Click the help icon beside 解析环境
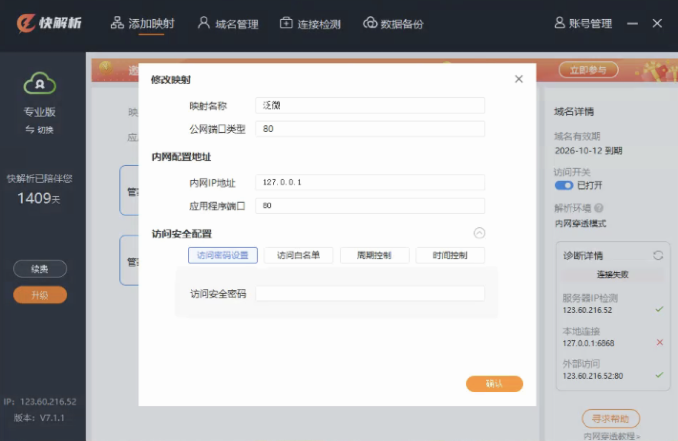The width and height of the screenshot is (678, 441). (x=599, y=208)
